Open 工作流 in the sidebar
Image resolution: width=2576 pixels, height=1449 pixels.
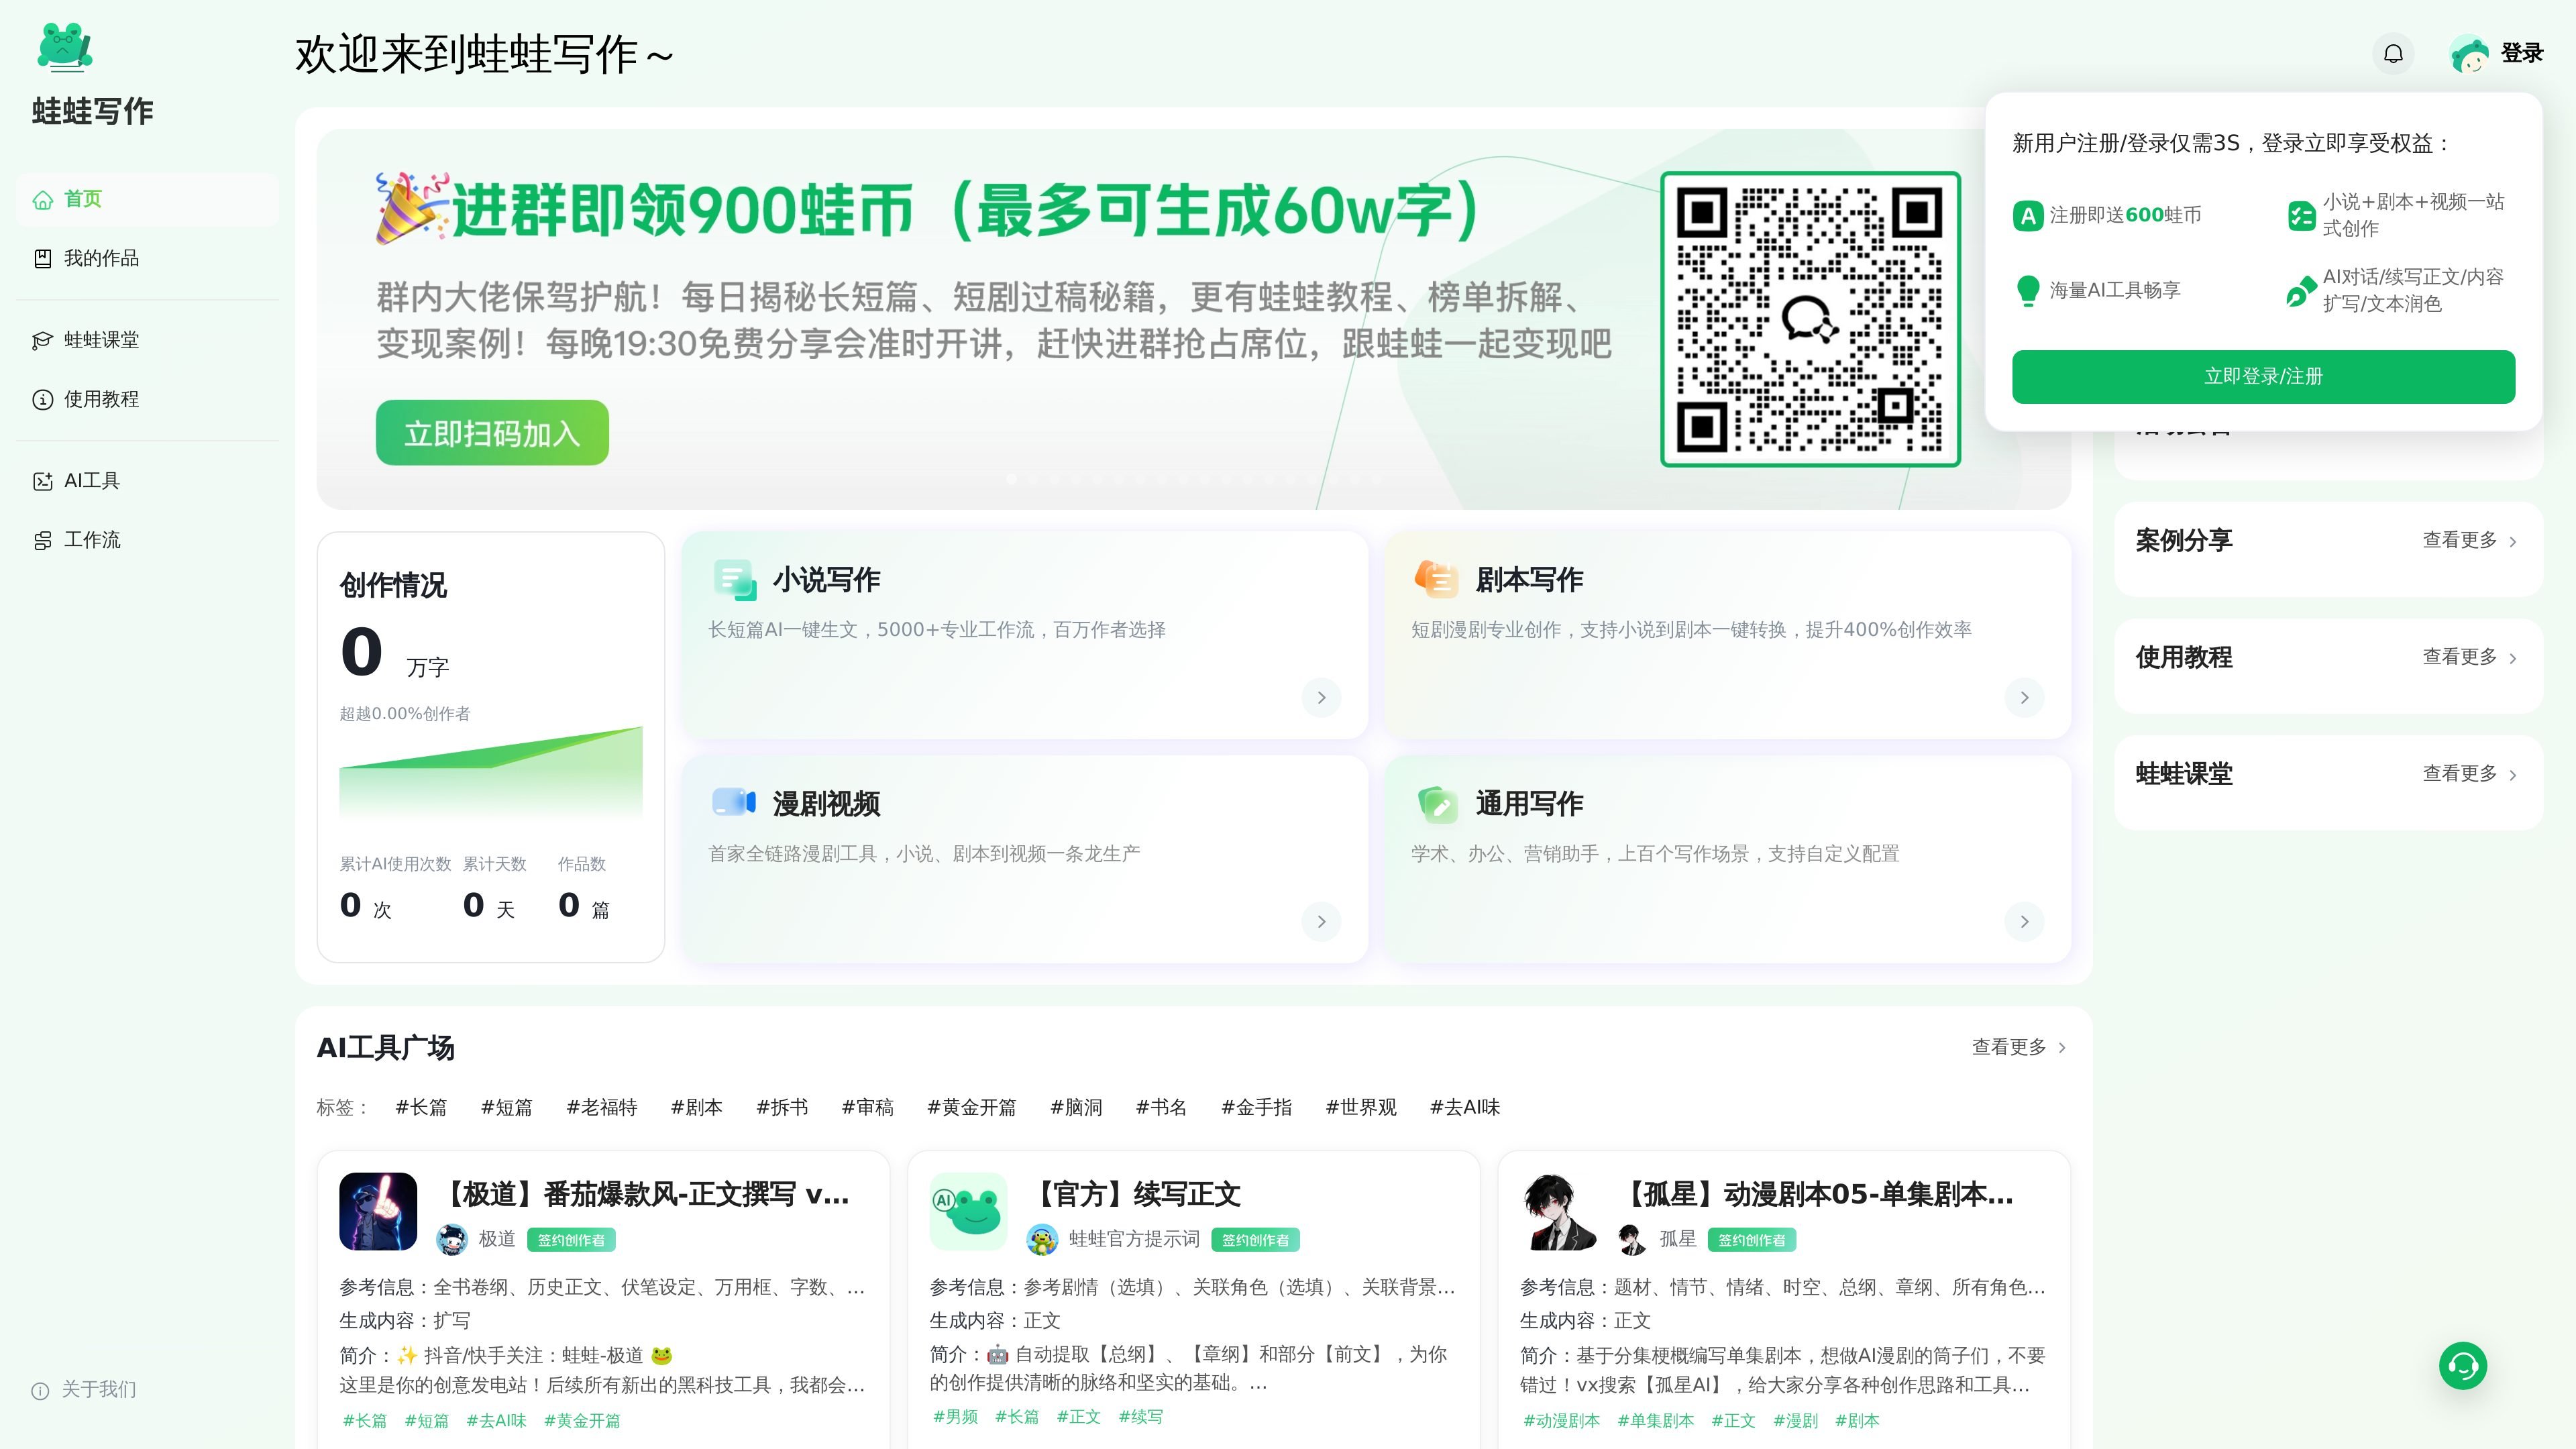pos(147,541)
